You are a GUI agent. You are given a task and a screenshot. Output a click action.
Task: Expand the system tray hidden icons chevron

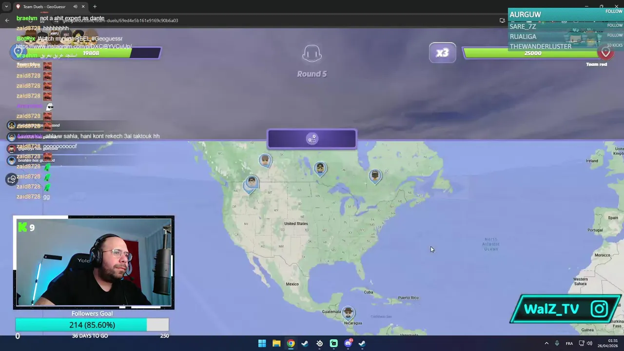pyautogui.click(x=546, y=343)
